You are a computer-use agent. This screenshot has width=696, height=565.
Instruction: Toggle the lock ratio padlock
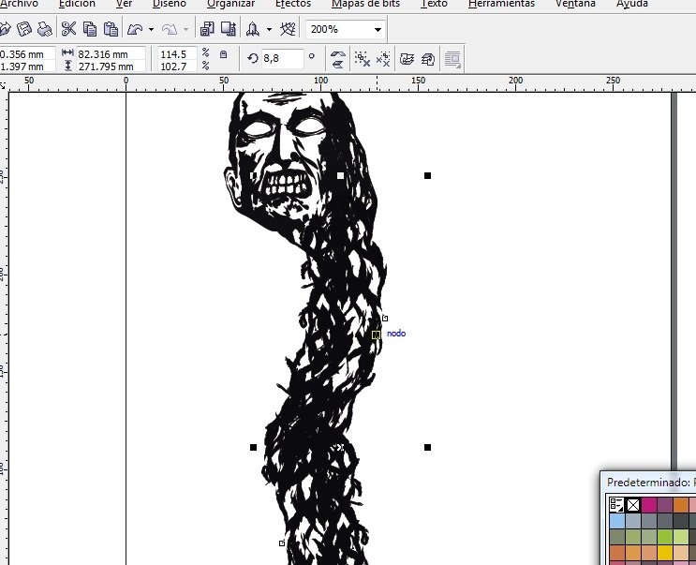coord(223,54)
